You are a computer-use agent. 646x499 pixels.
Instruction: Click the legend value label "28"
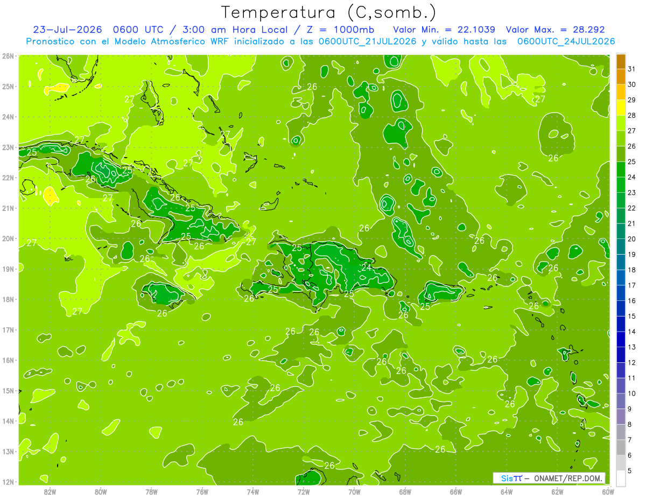(x=631, y=115)
